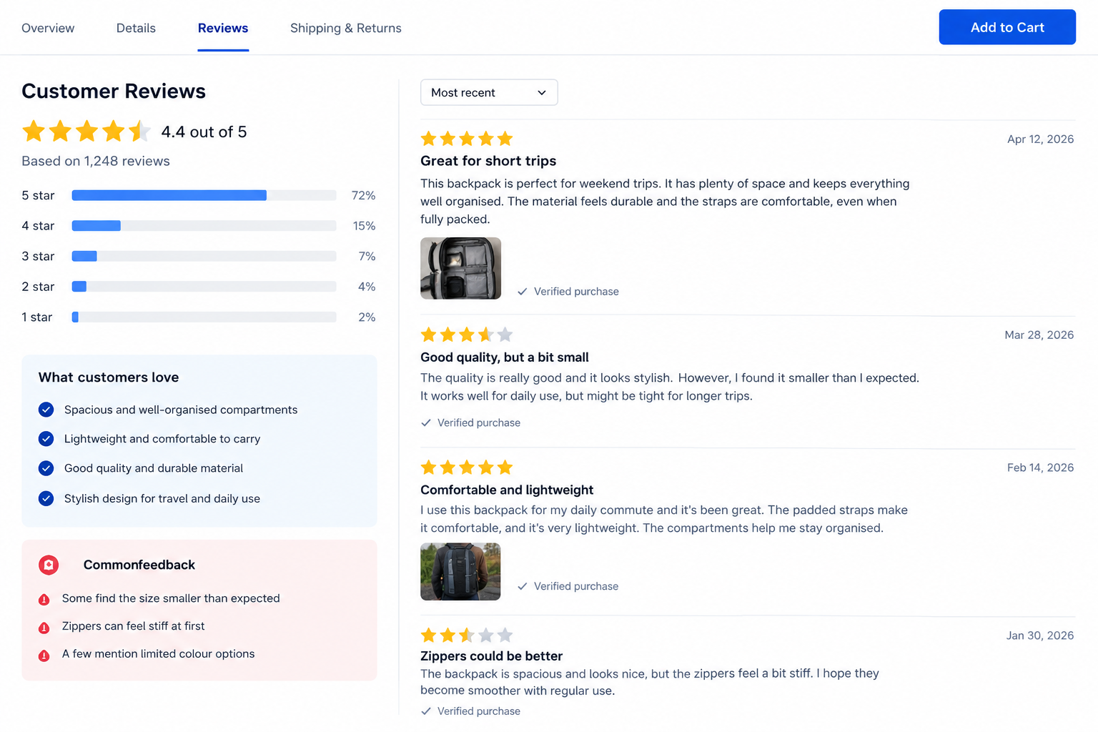
Task: Open the 'Comfortable and lightweight' review title
Action: 507,490
